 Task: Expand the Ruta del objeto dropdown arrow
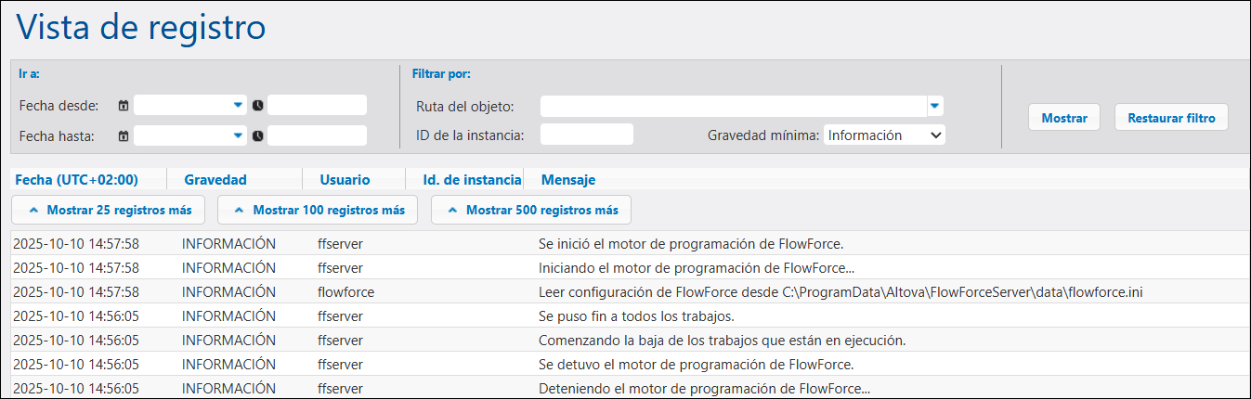point(935,106)
